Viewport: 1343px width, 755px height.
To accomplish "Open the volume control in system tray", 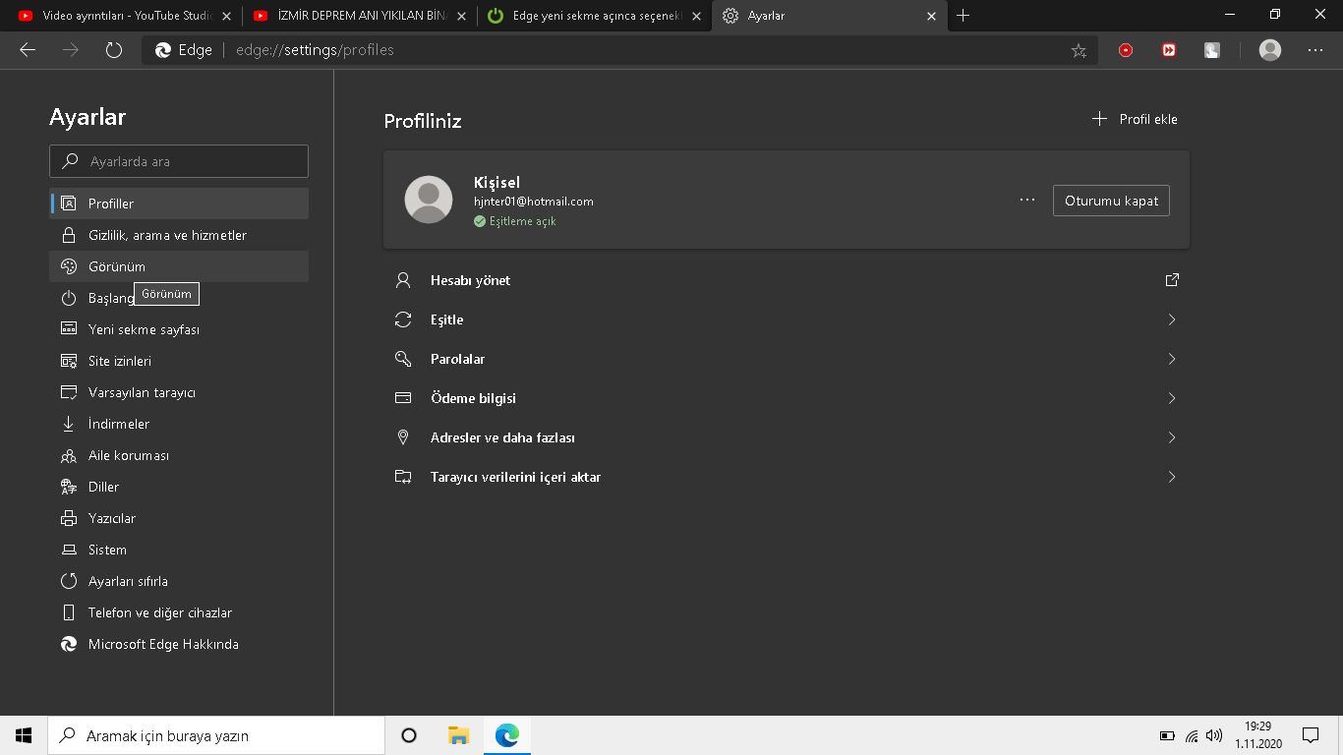I will pyautogui.click(x=1214, y=735).
